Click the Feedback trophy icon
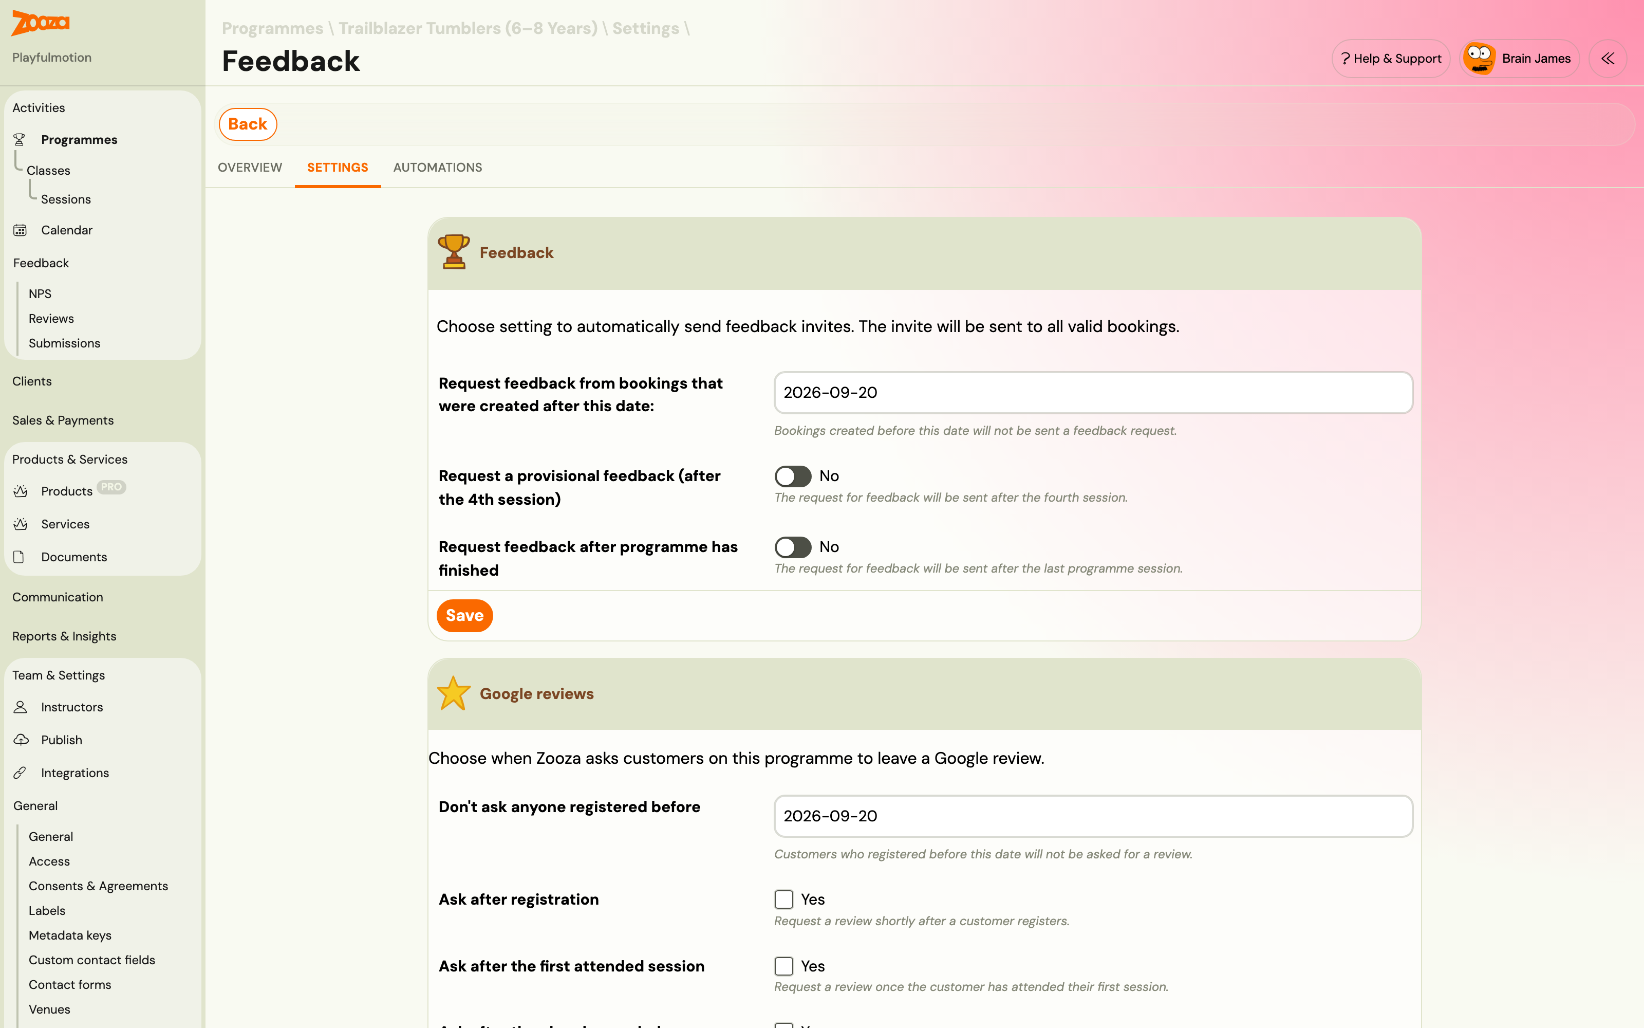 [x=454, y=252]
